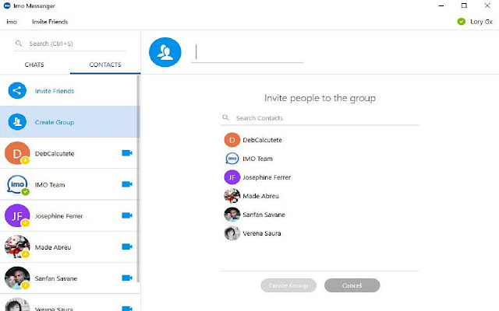The image size is (499, 311).
Task: Switch to the CONTACTS tab
Action: pyautogui.click(x=105, y=65)
